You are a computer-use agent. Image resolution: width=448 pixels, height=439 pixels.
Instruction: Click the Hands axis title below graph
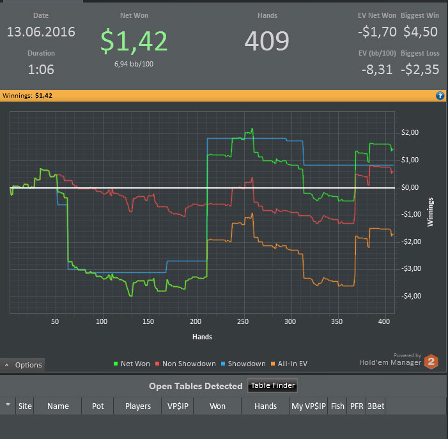pyautogui.click(x=203, y=337)
